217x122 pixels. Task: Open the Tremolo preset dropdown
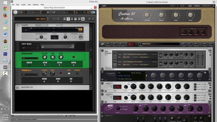click(30, 75)
